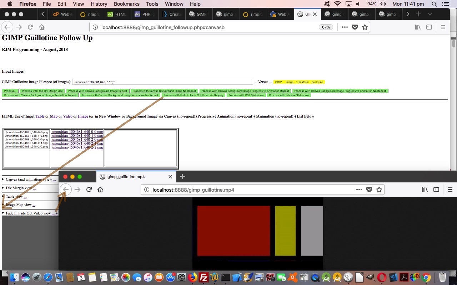Open the Video link in the HTML Use heading
The width and height of the screenshot is (457, 285).
point(67,116)
